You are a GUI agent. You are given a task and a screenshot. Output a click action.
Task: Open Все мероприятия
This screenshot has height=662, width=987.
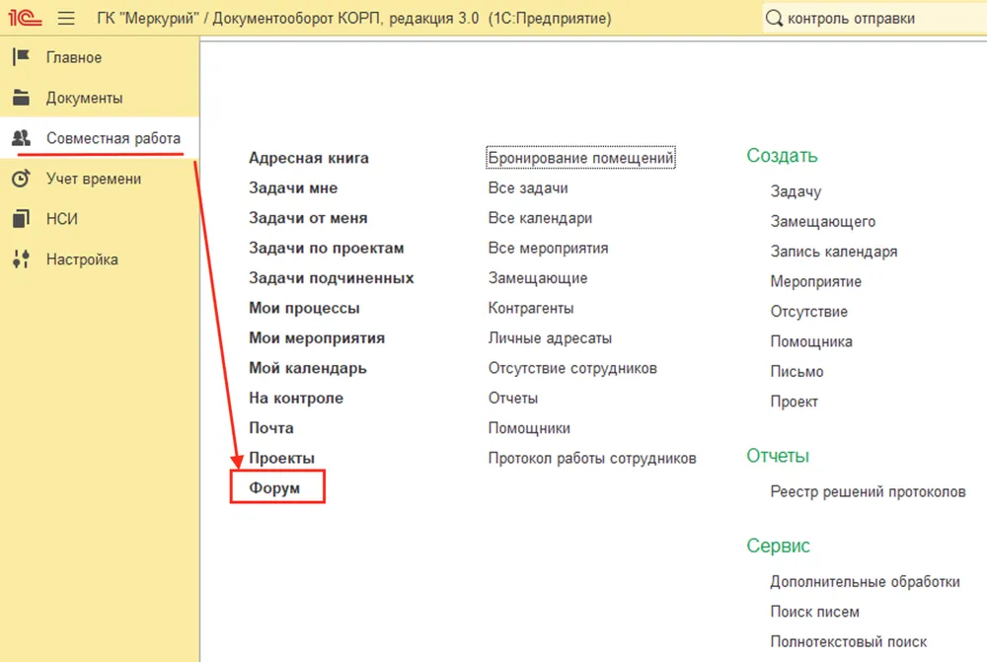[548, 249]
